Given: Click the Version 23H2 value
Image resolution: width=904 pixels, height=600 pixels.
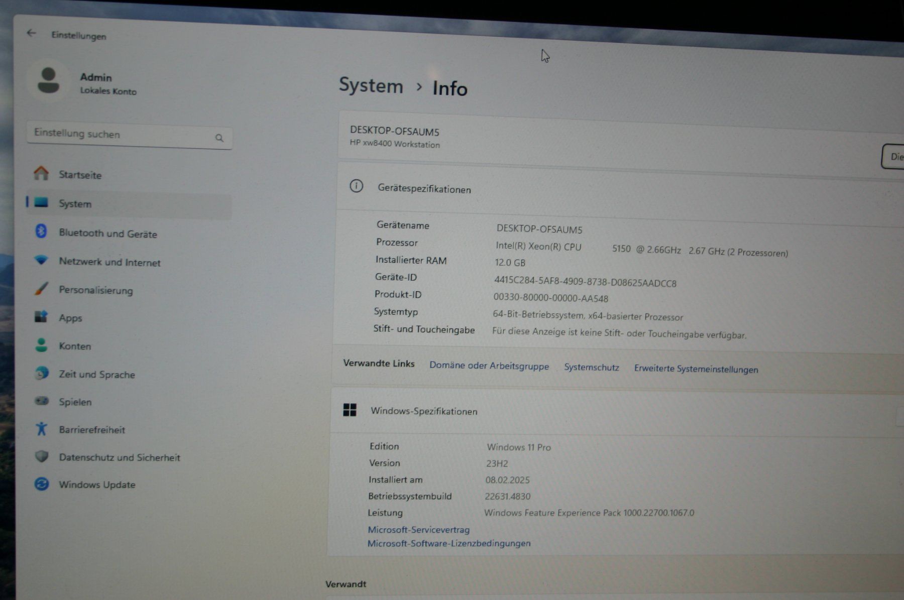Looking at the screenshot, I should 497,463.
